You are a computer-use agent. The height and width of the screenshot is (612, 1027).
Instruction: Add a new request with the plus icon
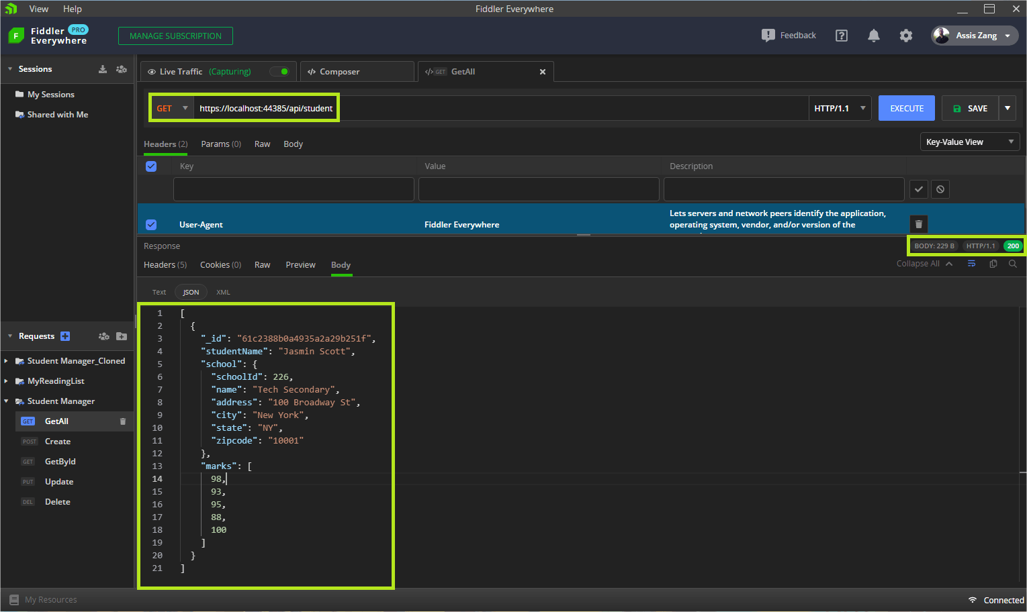pos(65,336)
